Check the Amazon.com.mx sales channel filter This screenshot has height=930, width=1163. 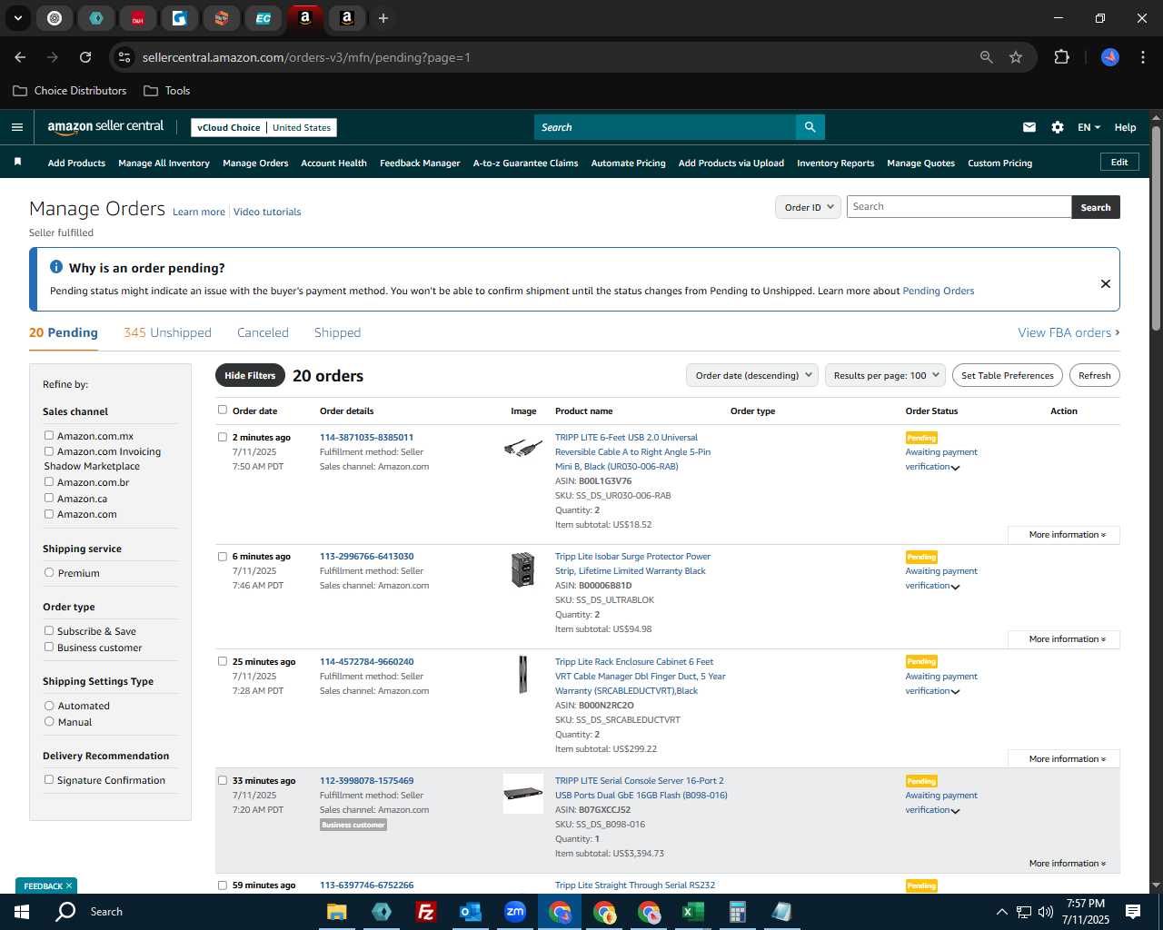[49, 435]
